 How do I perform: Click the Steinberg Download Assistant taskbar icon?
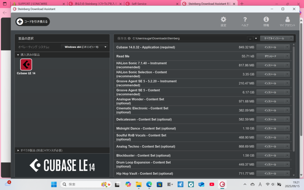[222, 184]
